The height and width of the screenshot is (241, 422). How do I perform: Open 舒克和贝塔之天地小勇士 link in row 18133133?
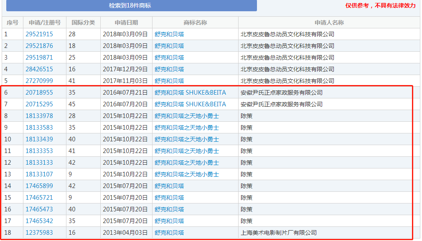187,163
